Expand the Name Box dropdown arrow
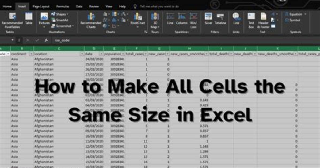The height and width of the screenshot is (168, 320). [x=13, y=40]
